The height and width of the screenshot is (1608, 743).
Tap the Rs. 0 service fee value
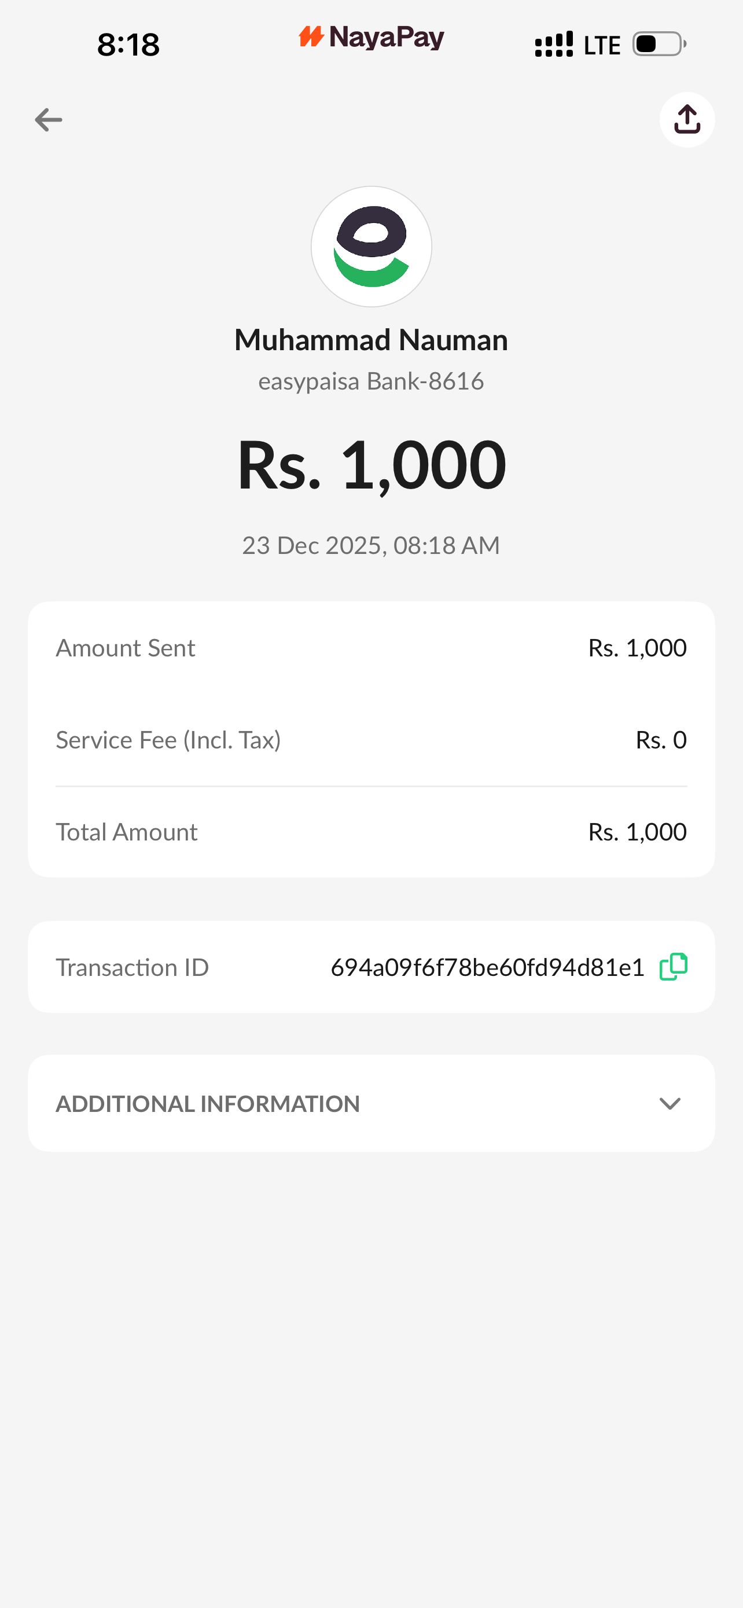coord(661,740)
